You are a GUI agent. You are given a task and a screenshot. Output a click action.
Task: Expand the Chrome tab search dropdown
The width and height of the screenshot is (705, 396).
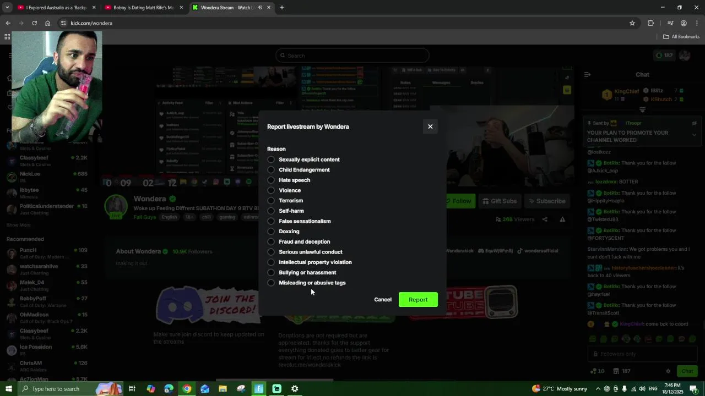coord(7,8)
